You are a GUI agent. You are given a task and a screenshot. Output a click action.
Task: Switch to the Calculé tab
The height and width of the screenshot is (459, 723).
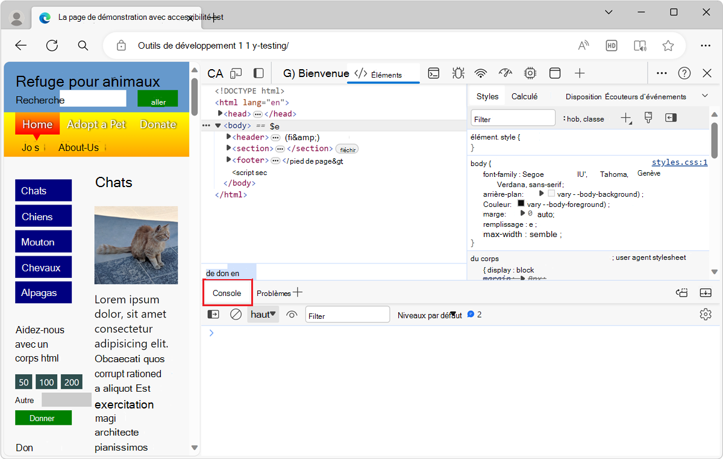(x=524, y=96)
